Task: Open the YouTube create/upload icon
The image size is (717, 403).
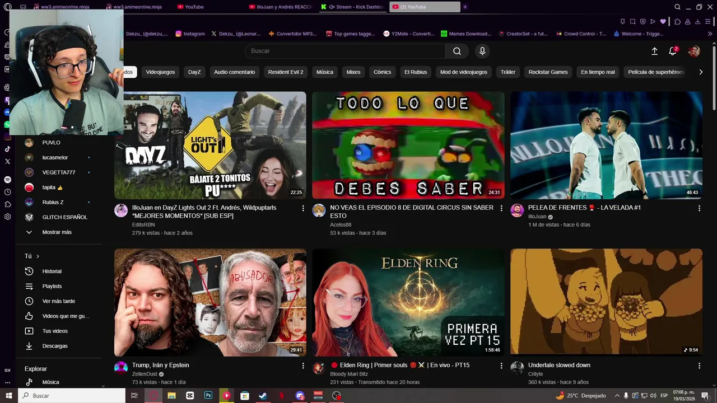Action: click(x=654, y=51)
